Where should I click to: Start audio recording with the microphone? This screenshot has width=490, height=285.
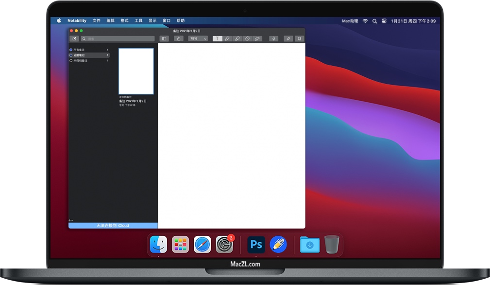click(274, 38)
